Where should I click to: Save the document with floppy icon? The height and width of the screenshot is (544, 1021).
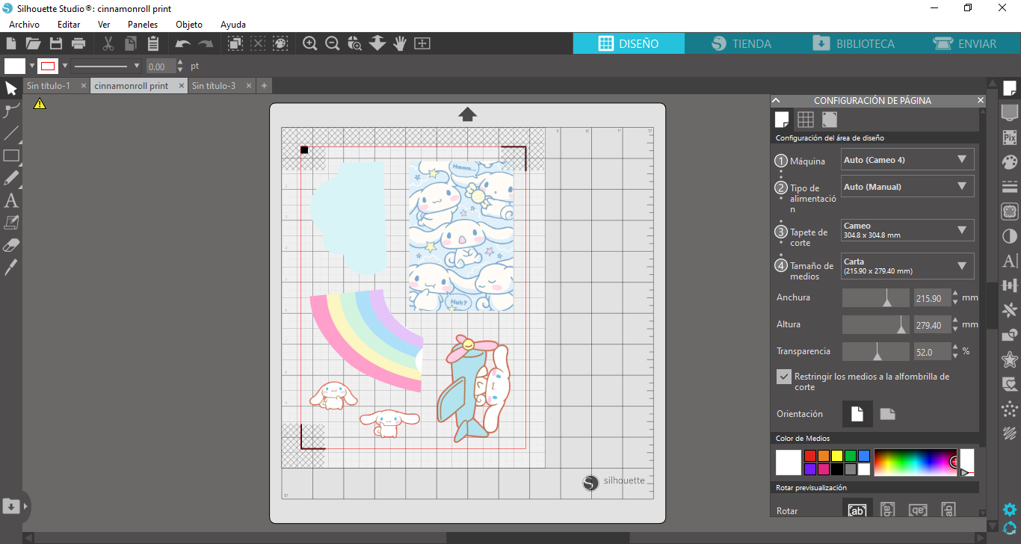tap(55, 43)
